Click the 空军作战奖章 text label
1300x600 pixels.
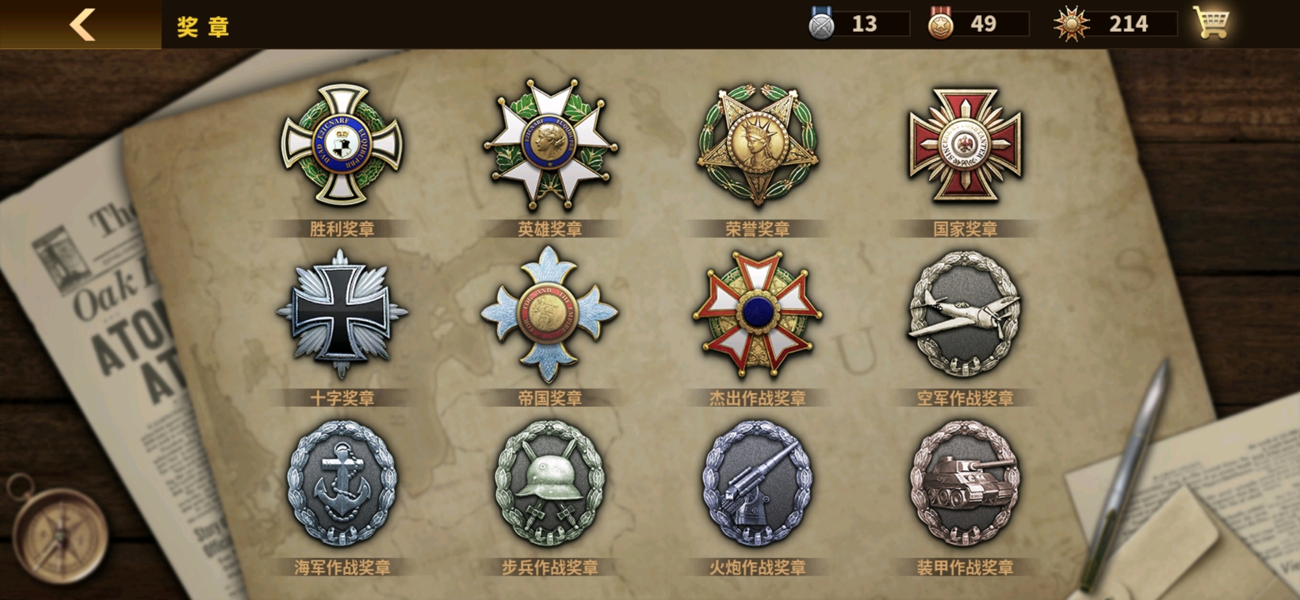pos(965,398)
